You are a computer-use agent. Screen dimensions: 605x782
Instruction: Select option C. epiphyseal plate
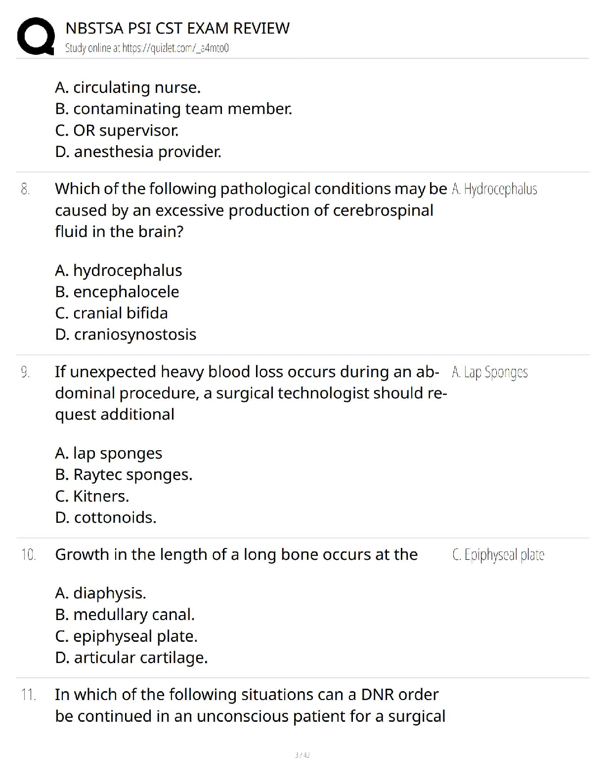(x=126, y=636)
